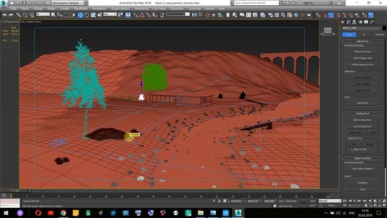Open the Modifiers menu
Image resolution: width=387 pixels, height=218 pixels.
[x=80, y=8]
